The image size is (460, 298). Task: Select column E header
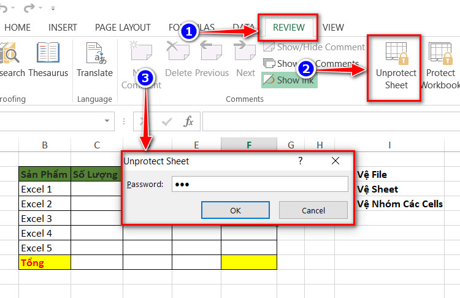click(x=196, y=145)
